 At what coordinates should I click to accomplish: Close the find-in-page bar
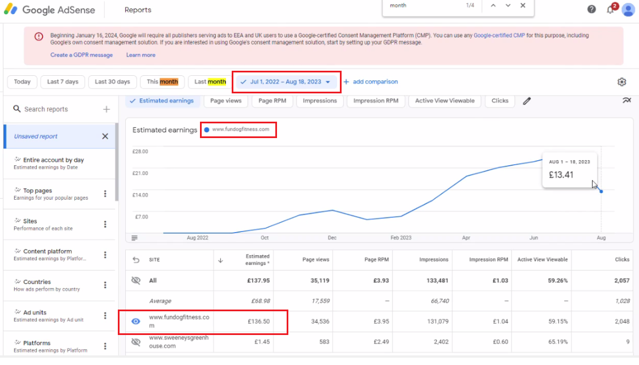tap(523, 6)
